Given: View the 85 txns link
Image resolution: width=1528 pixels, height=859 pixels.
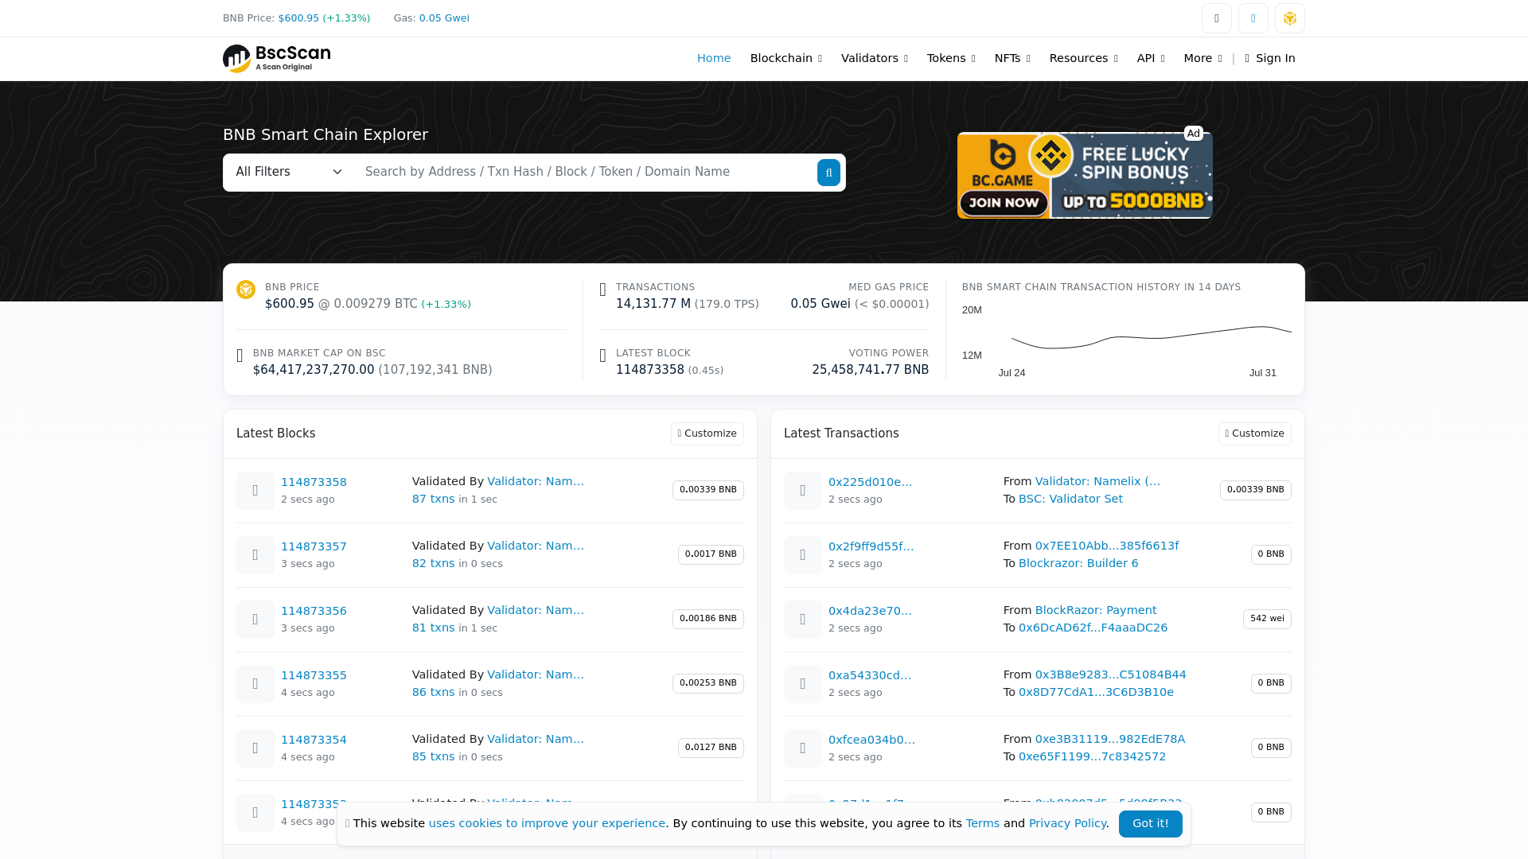Looking at the screenshot, I should 433,756.
